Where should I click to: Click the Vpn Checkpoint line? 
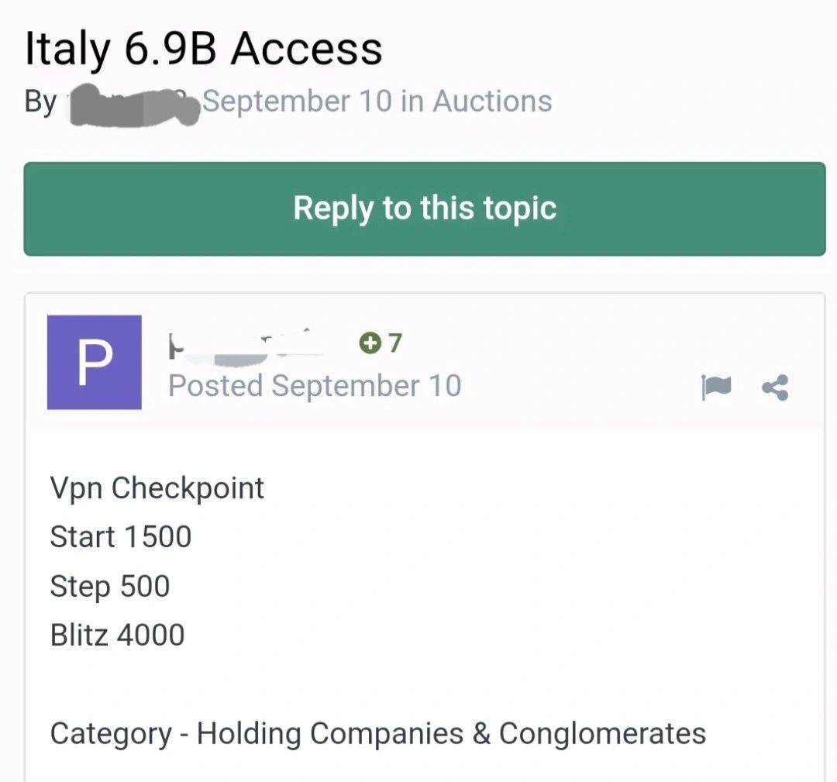(x=157, y=488)
